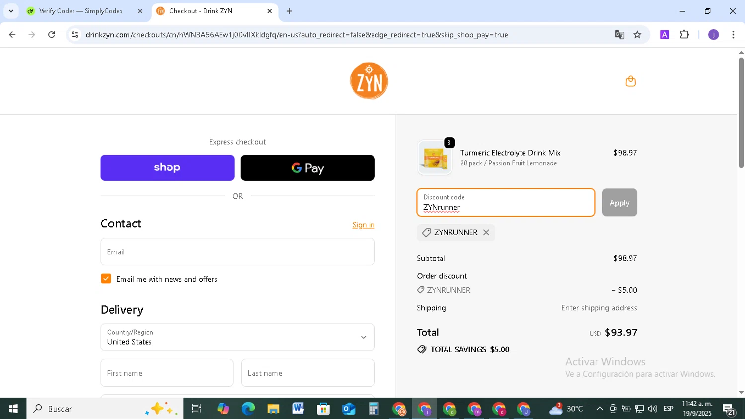The width and height of the screenshot is (745, 419).
Task: Close the Verify Codes SimplyCodes tab
Action: [140, 11]
